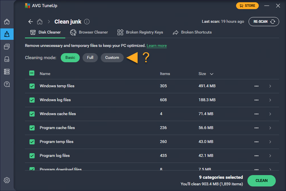
Task: Uncheck the Program cache files checkbox
Action: point(32,128)
